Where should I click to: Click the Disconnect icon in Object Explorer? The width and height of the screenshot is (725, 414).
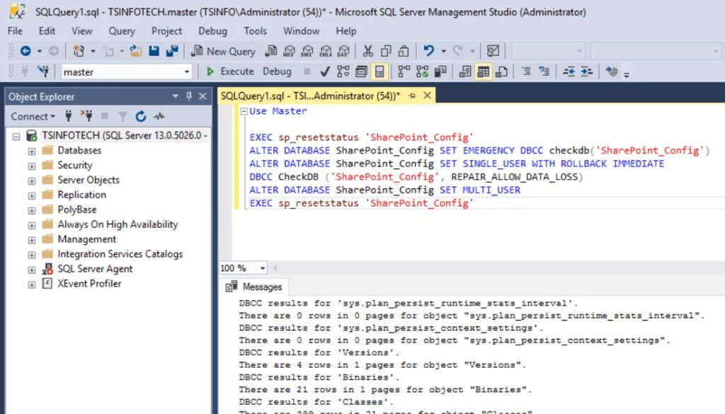[x=86, y=116]
